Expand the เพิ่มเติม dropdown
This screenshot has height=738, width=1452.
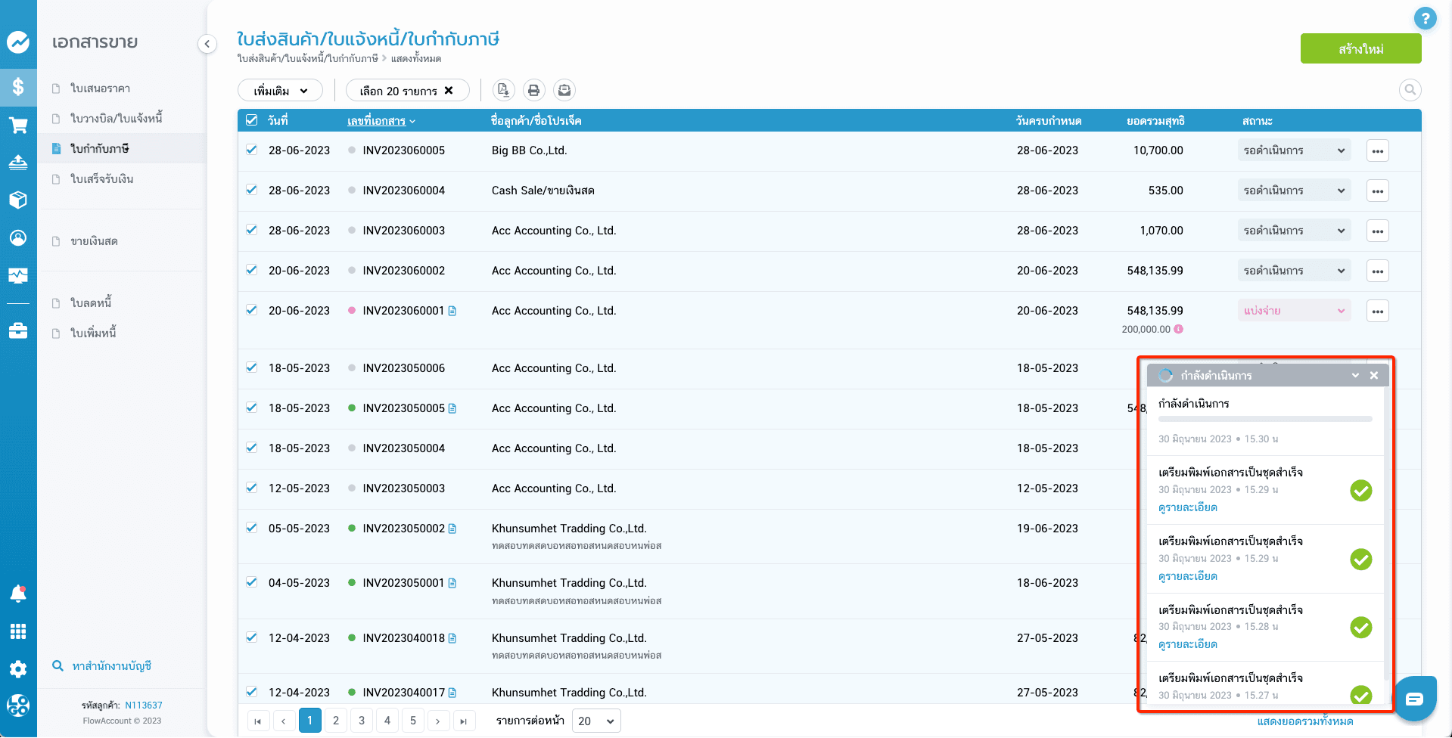pos(280,91)
